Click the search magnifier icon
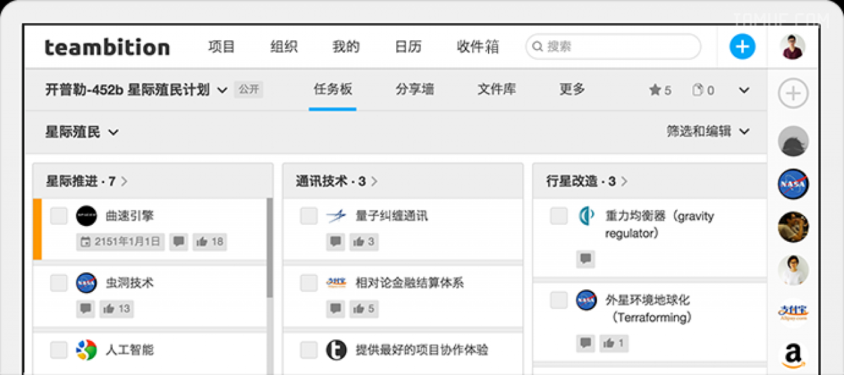Viewport: 844px width, 375px height. click(x=538, y=47)
